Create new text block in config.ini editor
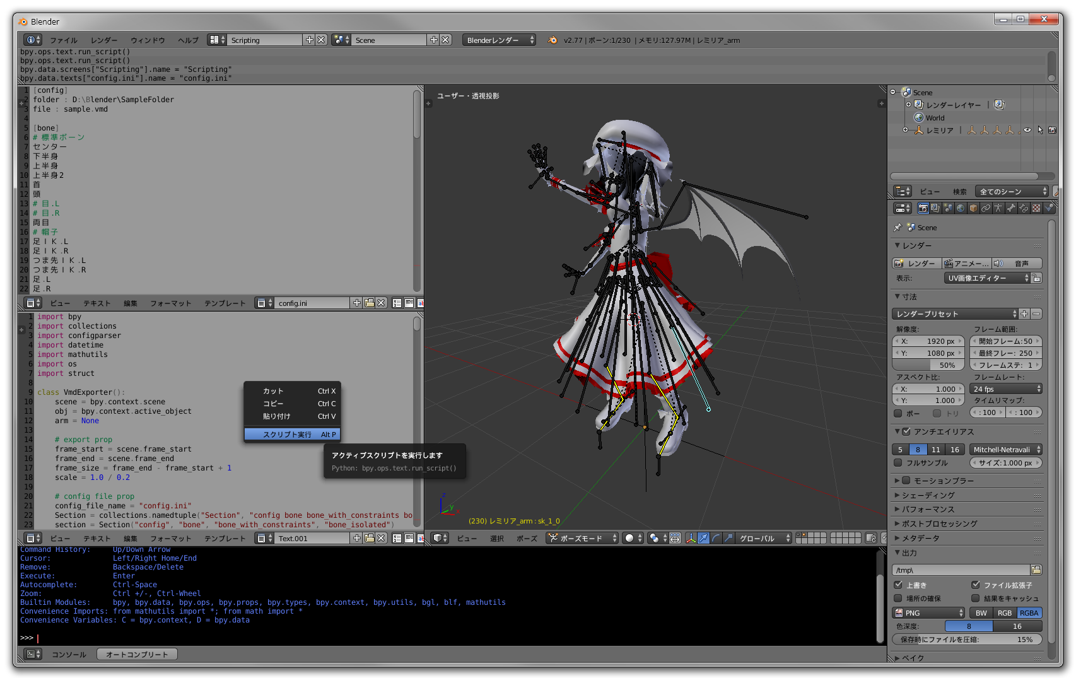The image size is (1076, 678). [x=357, y=303]
